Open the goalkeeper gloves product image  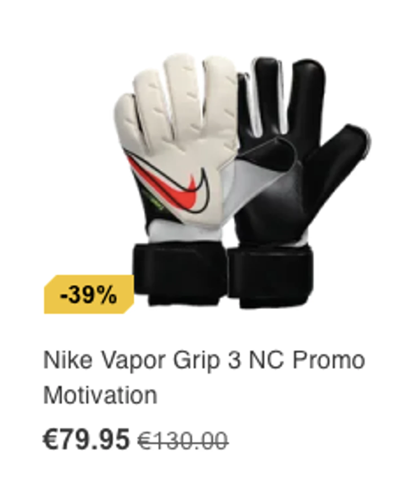click(242, 180)
